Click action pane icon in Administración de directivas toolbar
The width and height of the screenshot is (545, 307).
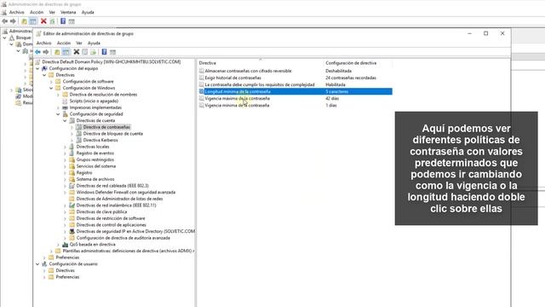coord(72,21)
